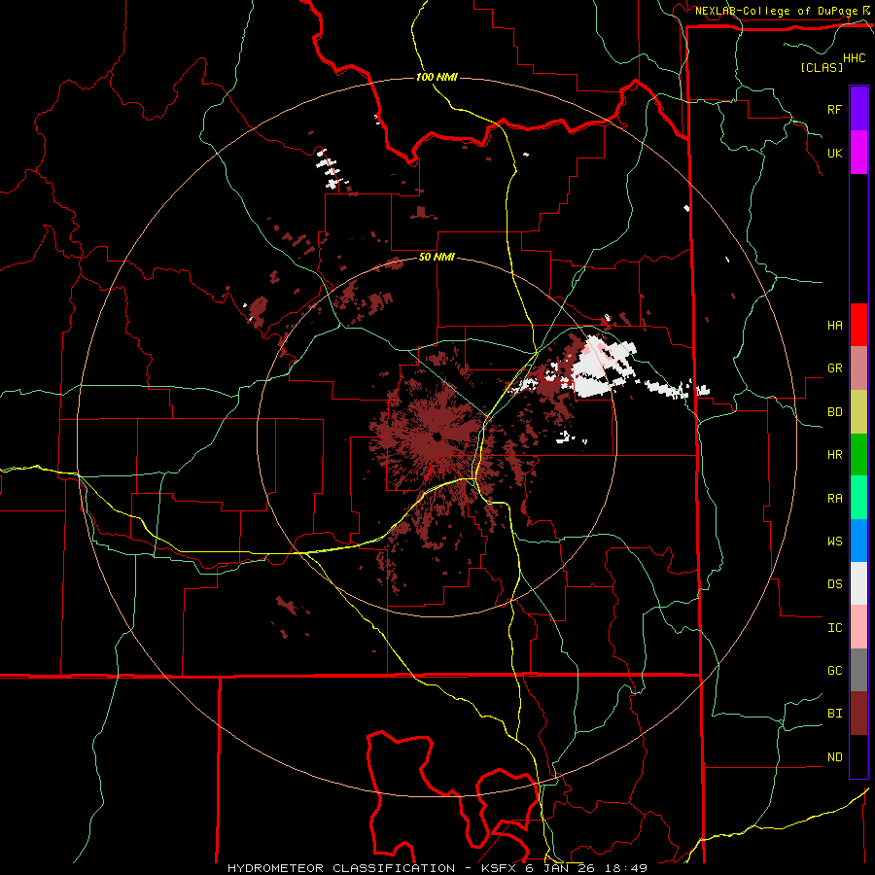Screen dimensions: 875x875
Task: Click the '100 NMI' range ring label
Action: pyautogui.click(x=437, y=77)
